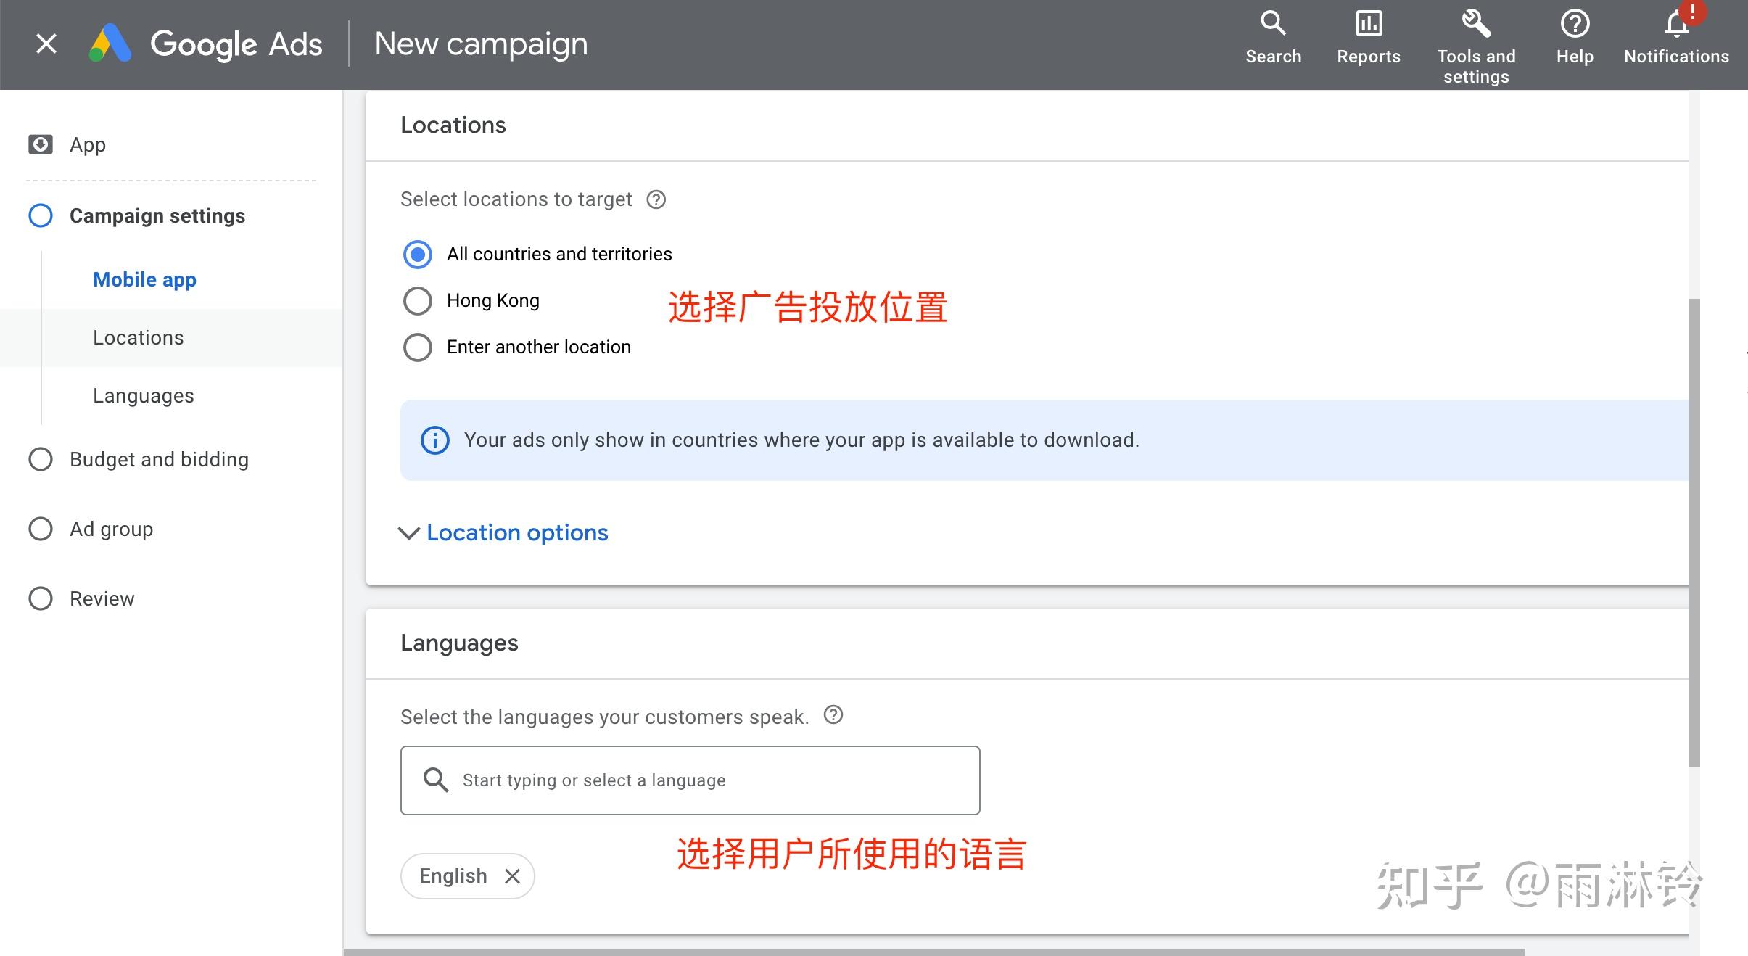Close new campaign with X icon

pyautogui.click(x=46, y=44)
